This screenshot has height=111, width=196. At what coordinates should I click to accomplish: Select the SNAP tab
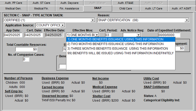(98, 8)
